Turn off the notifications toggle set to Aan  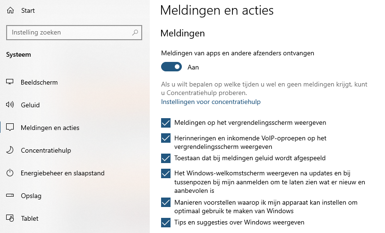(x=171, y=67)
